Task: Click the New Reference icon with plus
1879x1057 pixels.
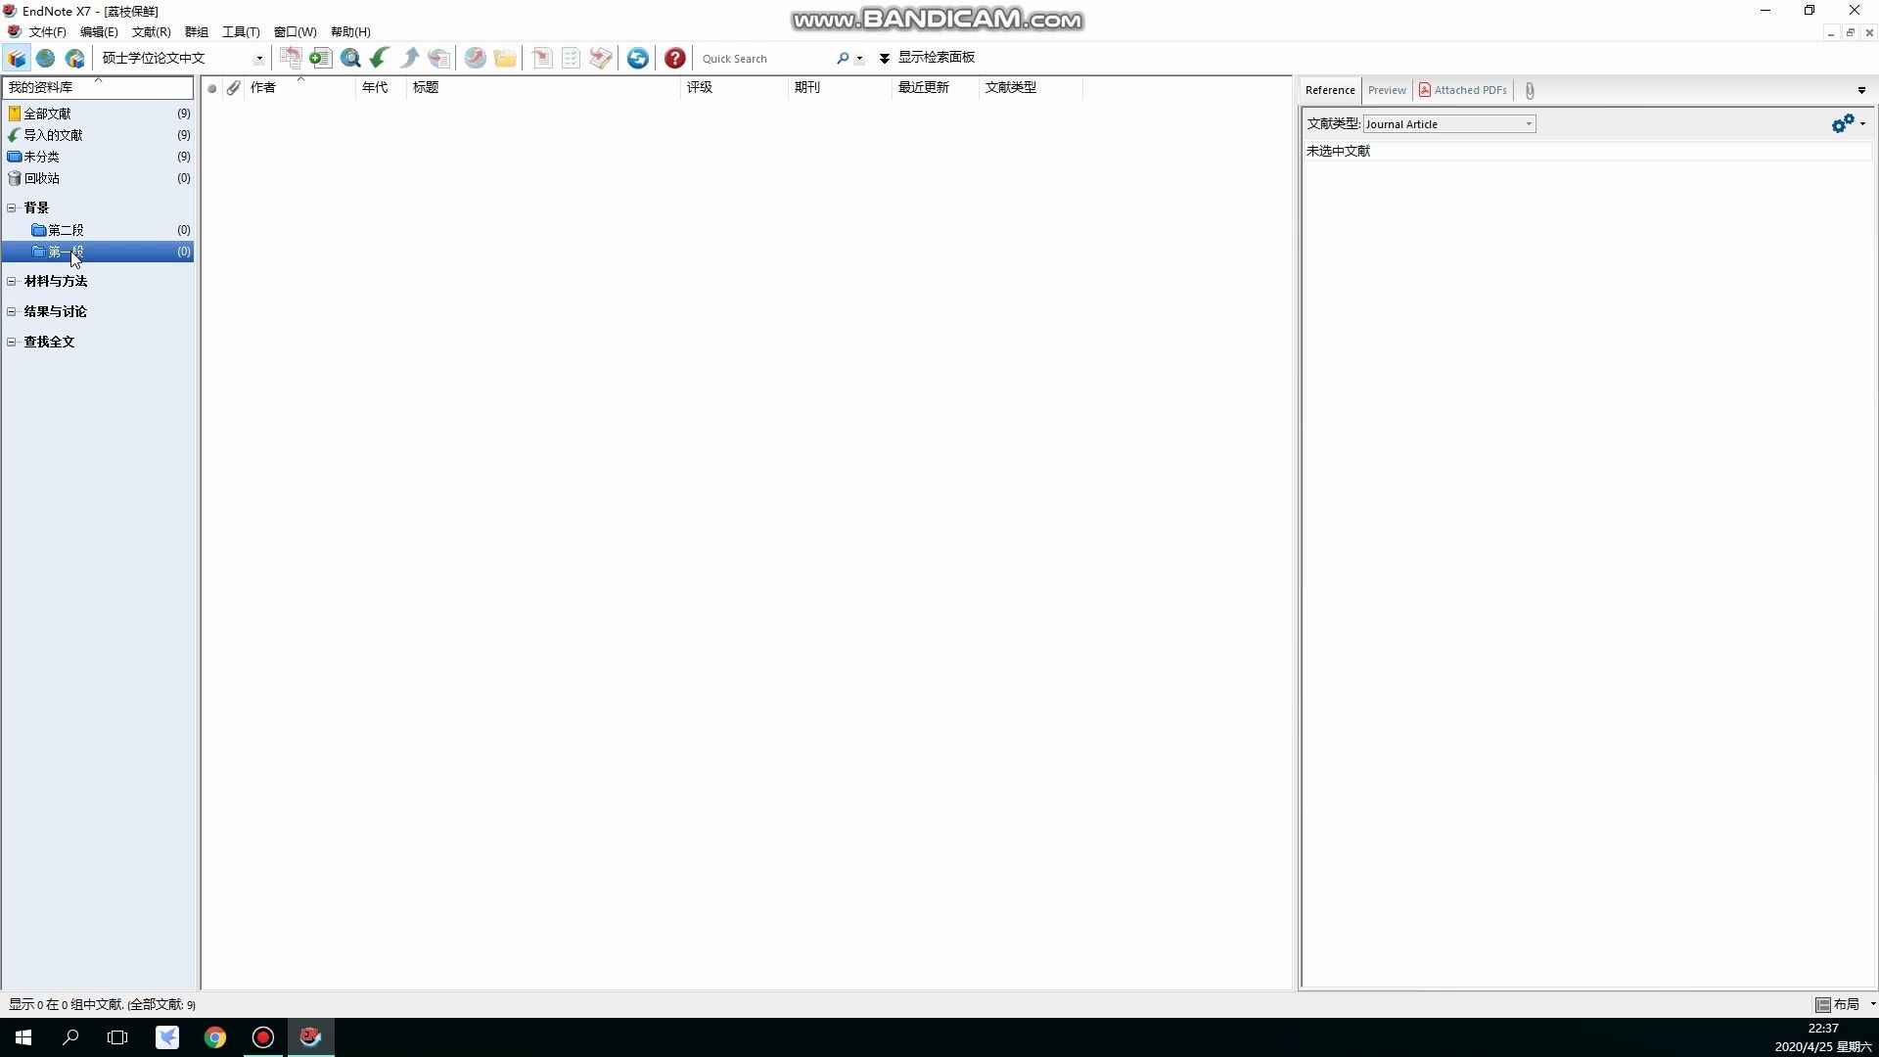Action: tap(320, 59)
